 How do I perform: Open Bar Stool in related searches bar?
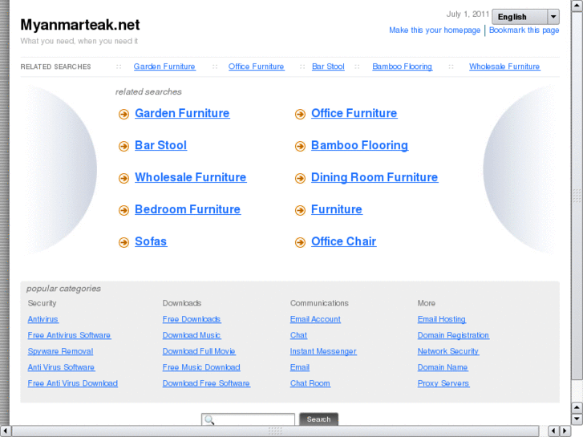pyautogui.click(x=328, y=67)
